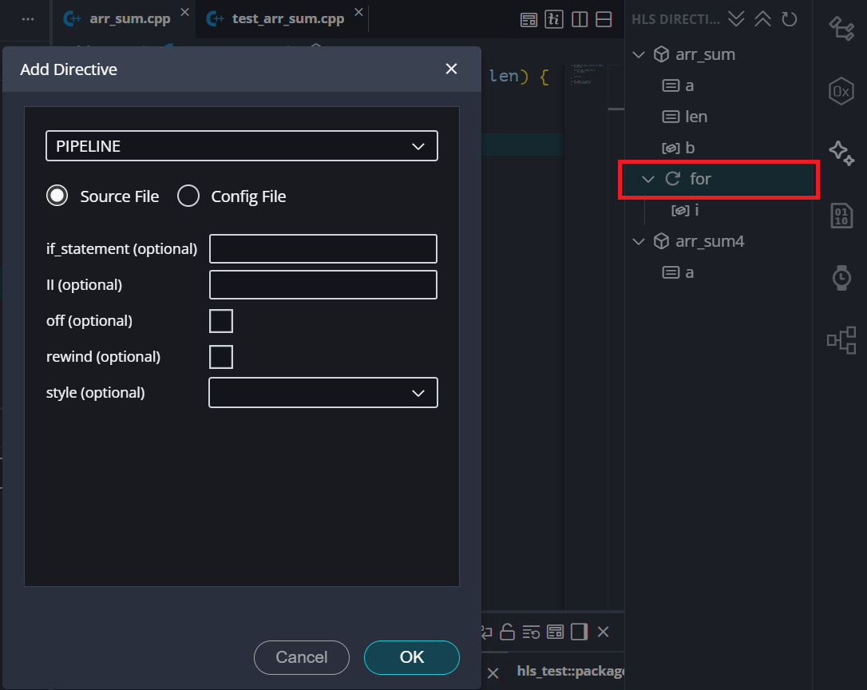867x690 pixels.
Task: Select the Source File radio button
Action: coord(57,196)
